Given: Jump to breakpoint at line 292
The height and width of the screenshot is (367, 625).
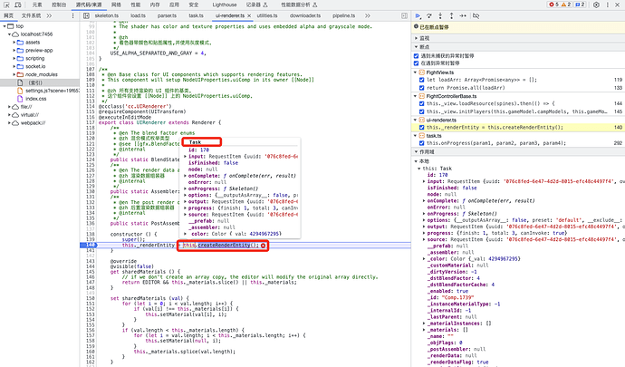Looking at the screenshot, I should click(x=618, y=143).
